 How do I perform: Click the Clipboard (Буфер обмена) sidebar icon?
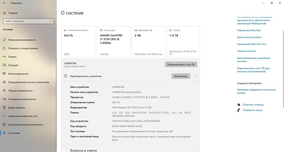click(4, 108)
